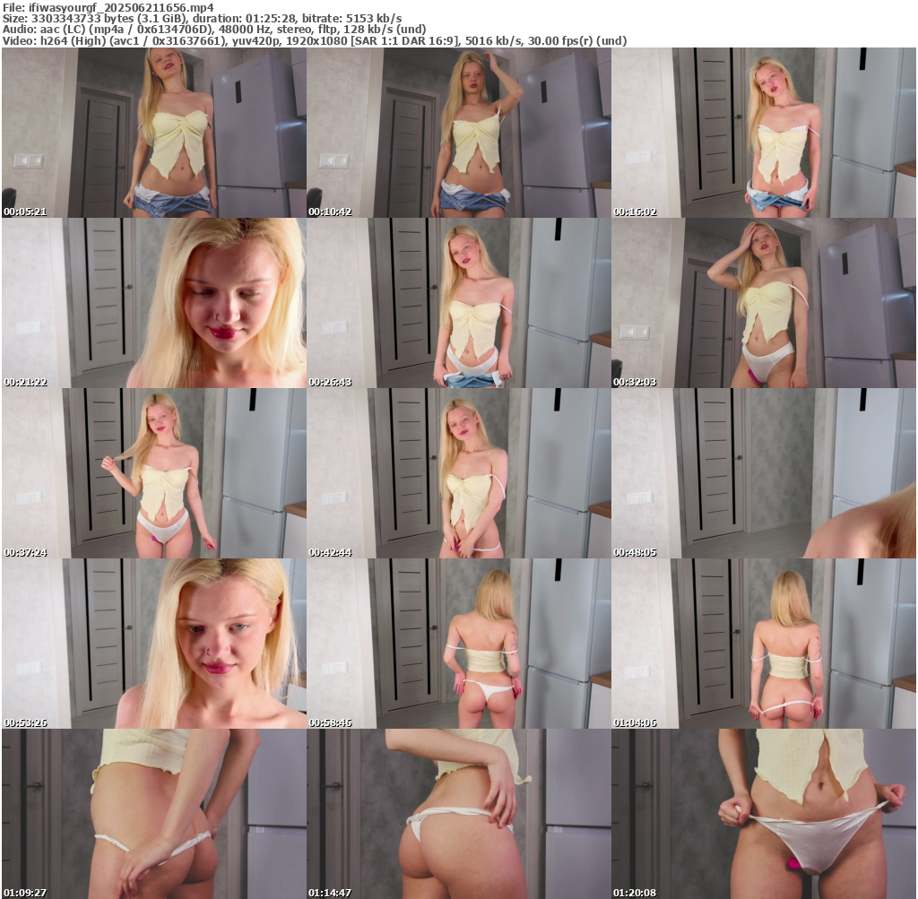Select the thumbnail labeled 00:58:46
The width and height of the screenshot is (918, 899).
pyautogui.click(x=458, y=644)
